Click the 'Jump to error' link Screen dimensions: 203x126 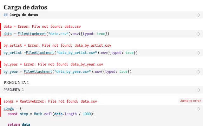tap(190, 101)
